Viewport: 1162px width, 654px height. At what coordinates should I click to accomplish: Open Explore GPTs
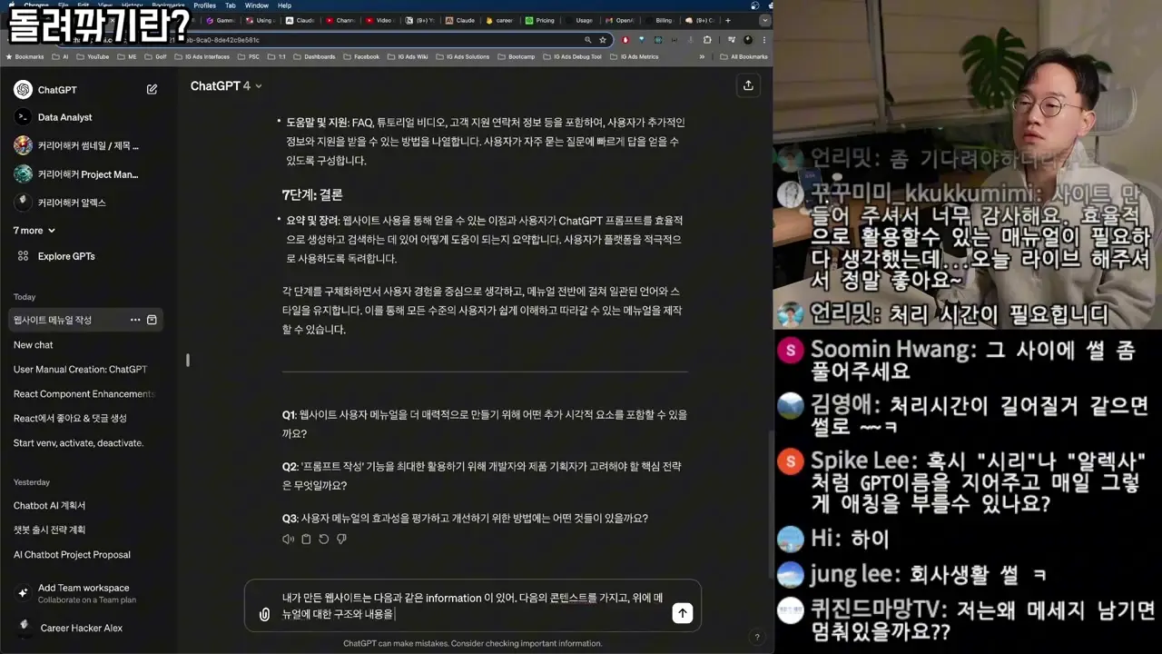[x=55, y=256]
